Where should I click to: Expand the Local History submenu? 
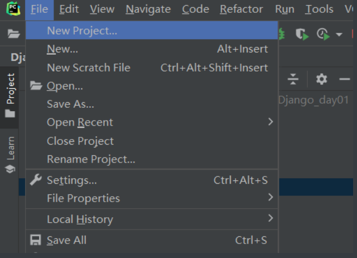(x=271, y=218)
